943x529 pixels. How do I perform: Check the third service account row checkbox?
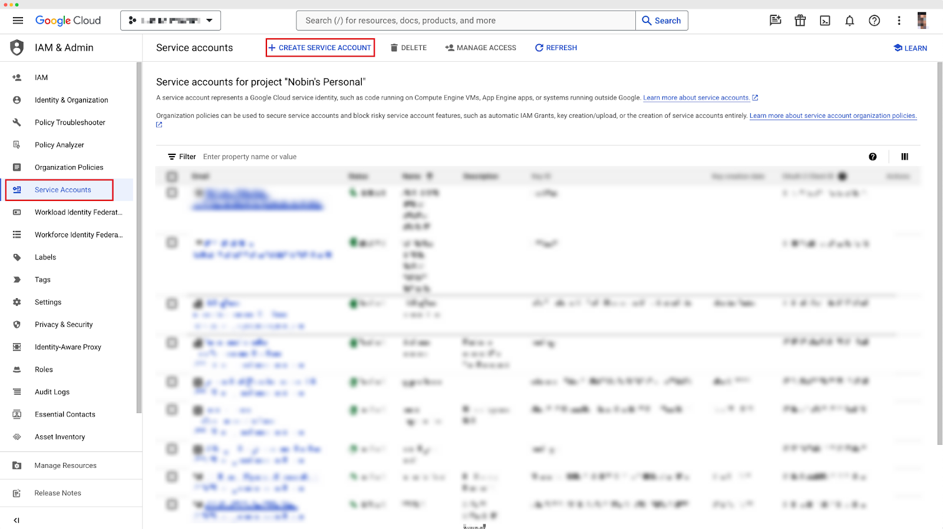pyautogui.click(x=172, y=303)
